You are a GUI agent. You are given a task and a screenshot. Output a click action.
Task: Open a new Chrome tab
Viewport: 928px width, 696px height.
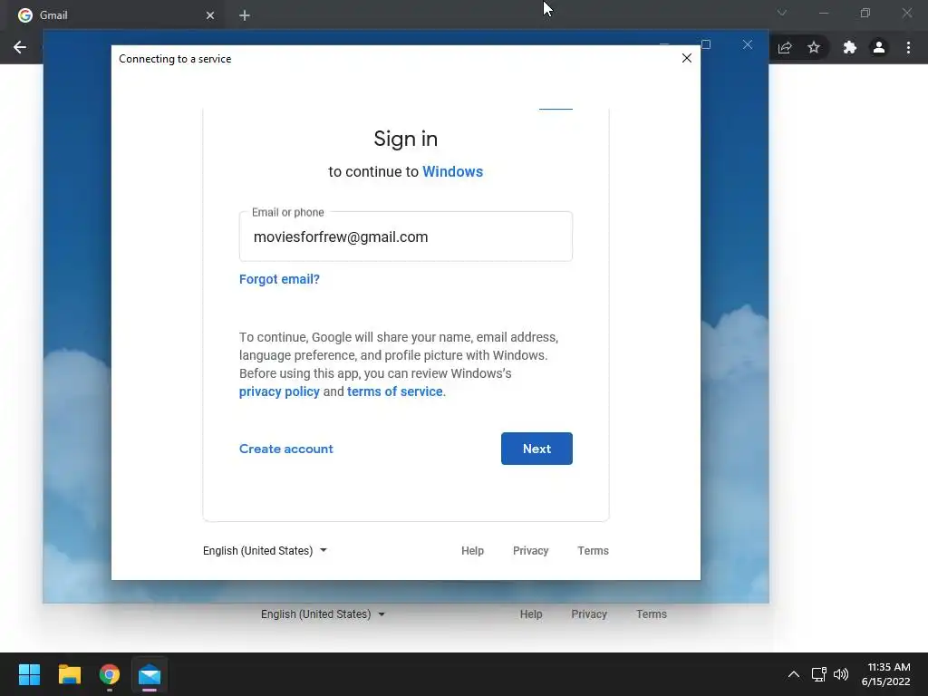coord(245,15)
